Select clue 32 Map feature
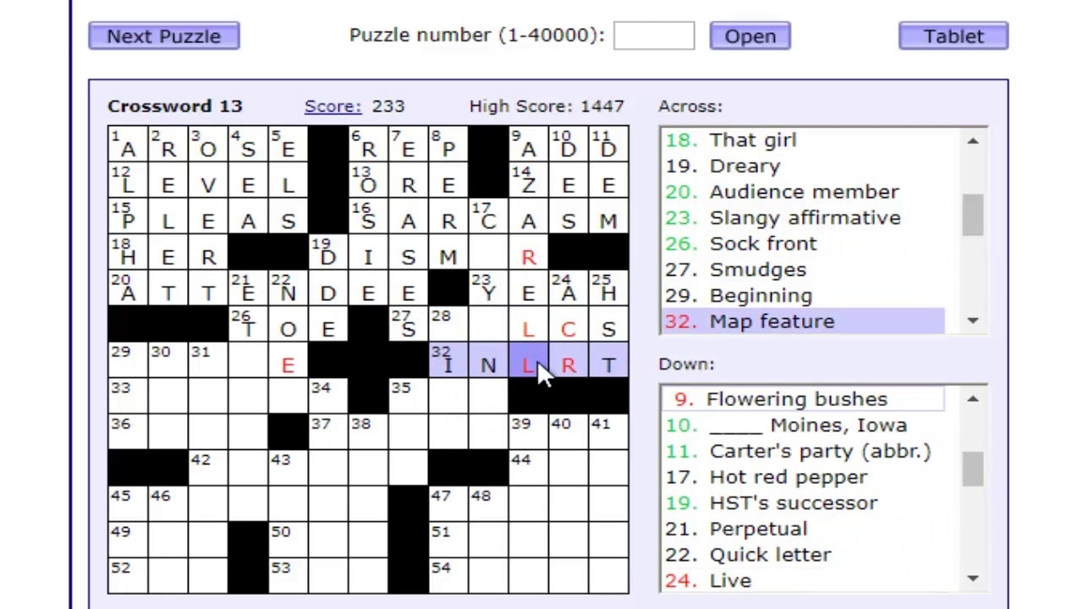Screen dimensions: 1083x609 click(771, 321)
